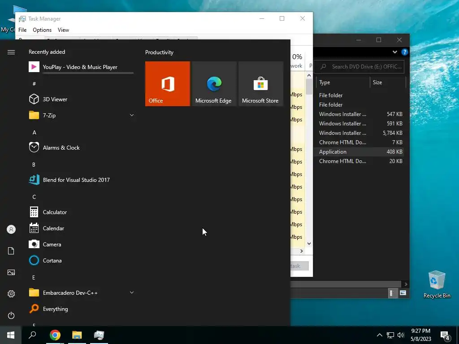Expand the Explorer ribbon chevron

[x=394, y=52]
